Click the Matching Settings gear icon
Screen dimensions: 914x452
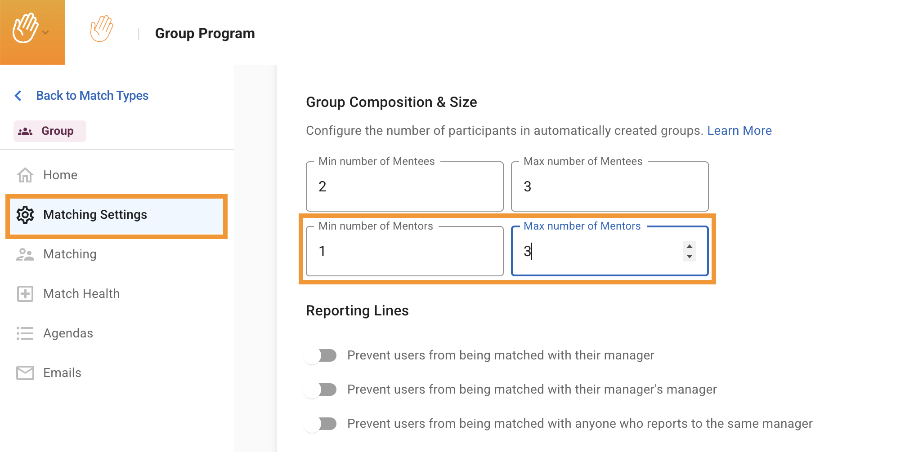(x=25, y=215)
